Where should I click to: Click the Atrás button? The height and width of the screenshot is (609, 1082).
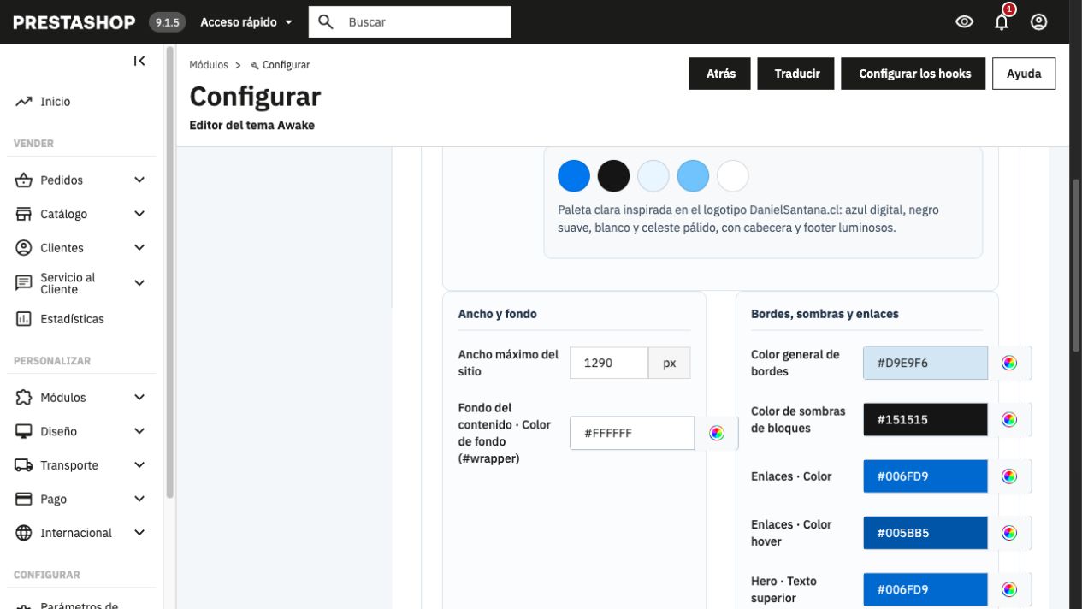click(x=721, y=74)
